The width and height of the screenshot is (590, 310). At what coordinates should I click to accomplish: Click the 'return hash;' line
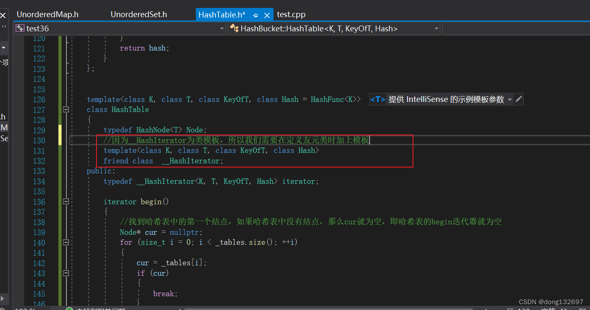(x=144, y=48)
